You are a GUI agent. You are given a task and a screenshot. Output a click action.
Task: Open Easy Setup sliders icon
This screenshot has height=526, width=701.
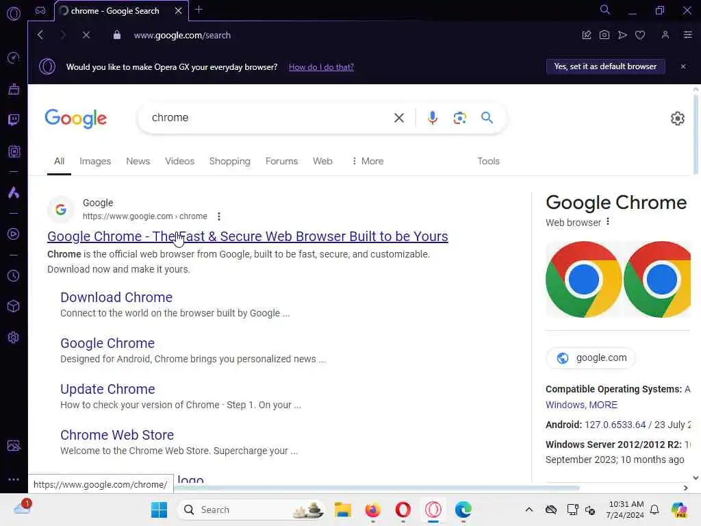(688, 35)
